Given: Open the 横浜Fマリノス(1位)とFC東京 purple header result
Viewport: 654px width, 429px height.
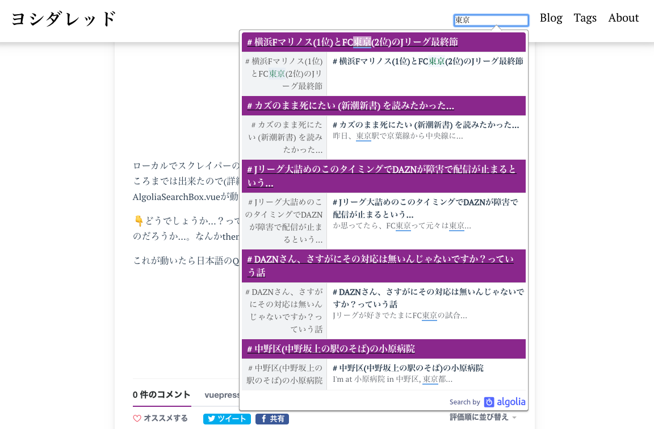Looking at the screenshot, I should point(384,41).
